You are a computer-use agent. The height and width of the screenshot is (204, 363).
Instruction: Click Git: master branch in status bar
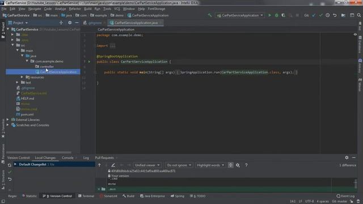tap(339, 201)
